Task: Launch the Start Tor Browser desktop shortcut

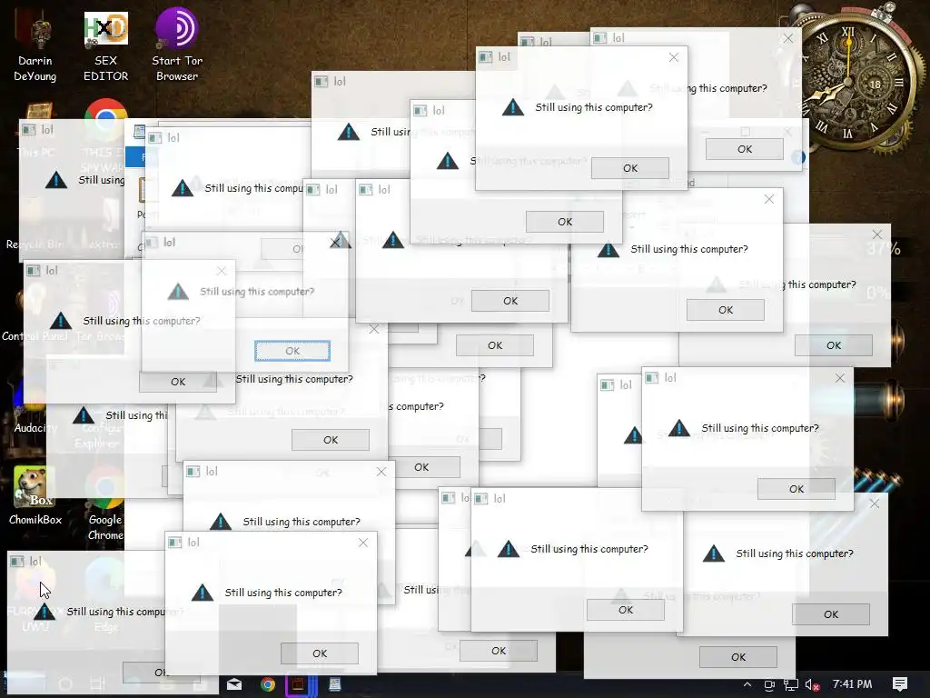Action: 177,46
